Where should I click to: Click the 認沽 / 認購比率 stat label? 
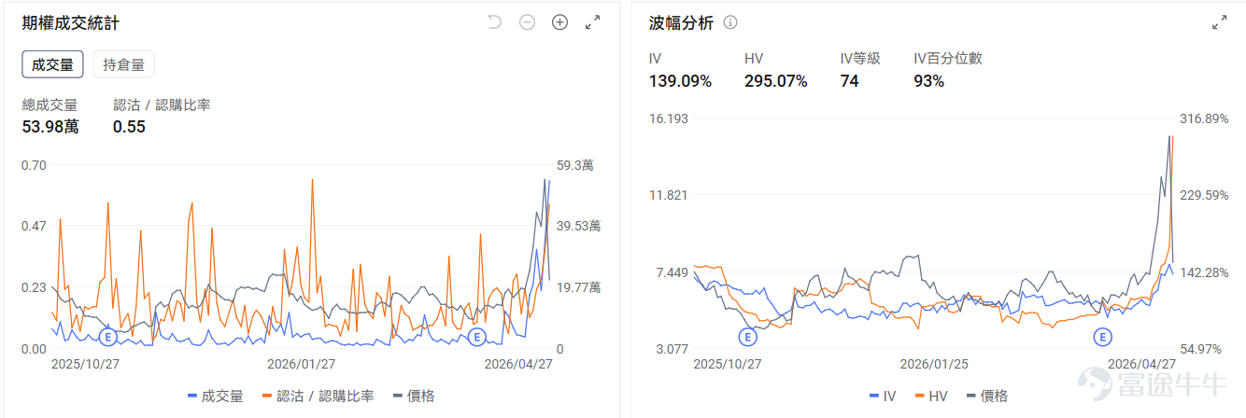tap(162, 104)
